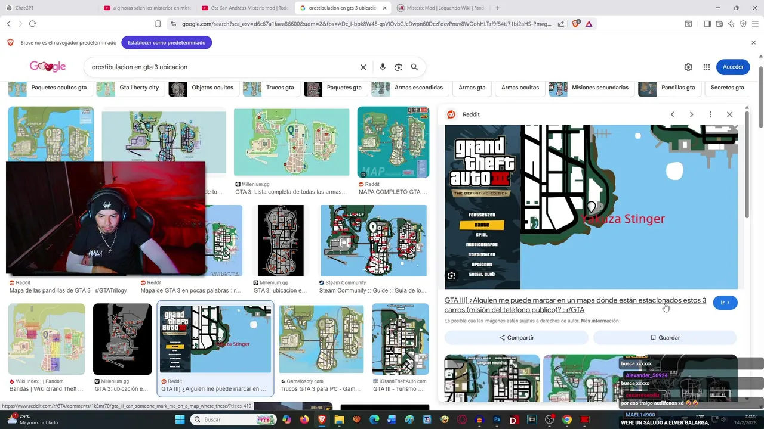The image size is (764, 429).
Task: Go to previous image in the Reddit panel
Action: tap(672, 114)
